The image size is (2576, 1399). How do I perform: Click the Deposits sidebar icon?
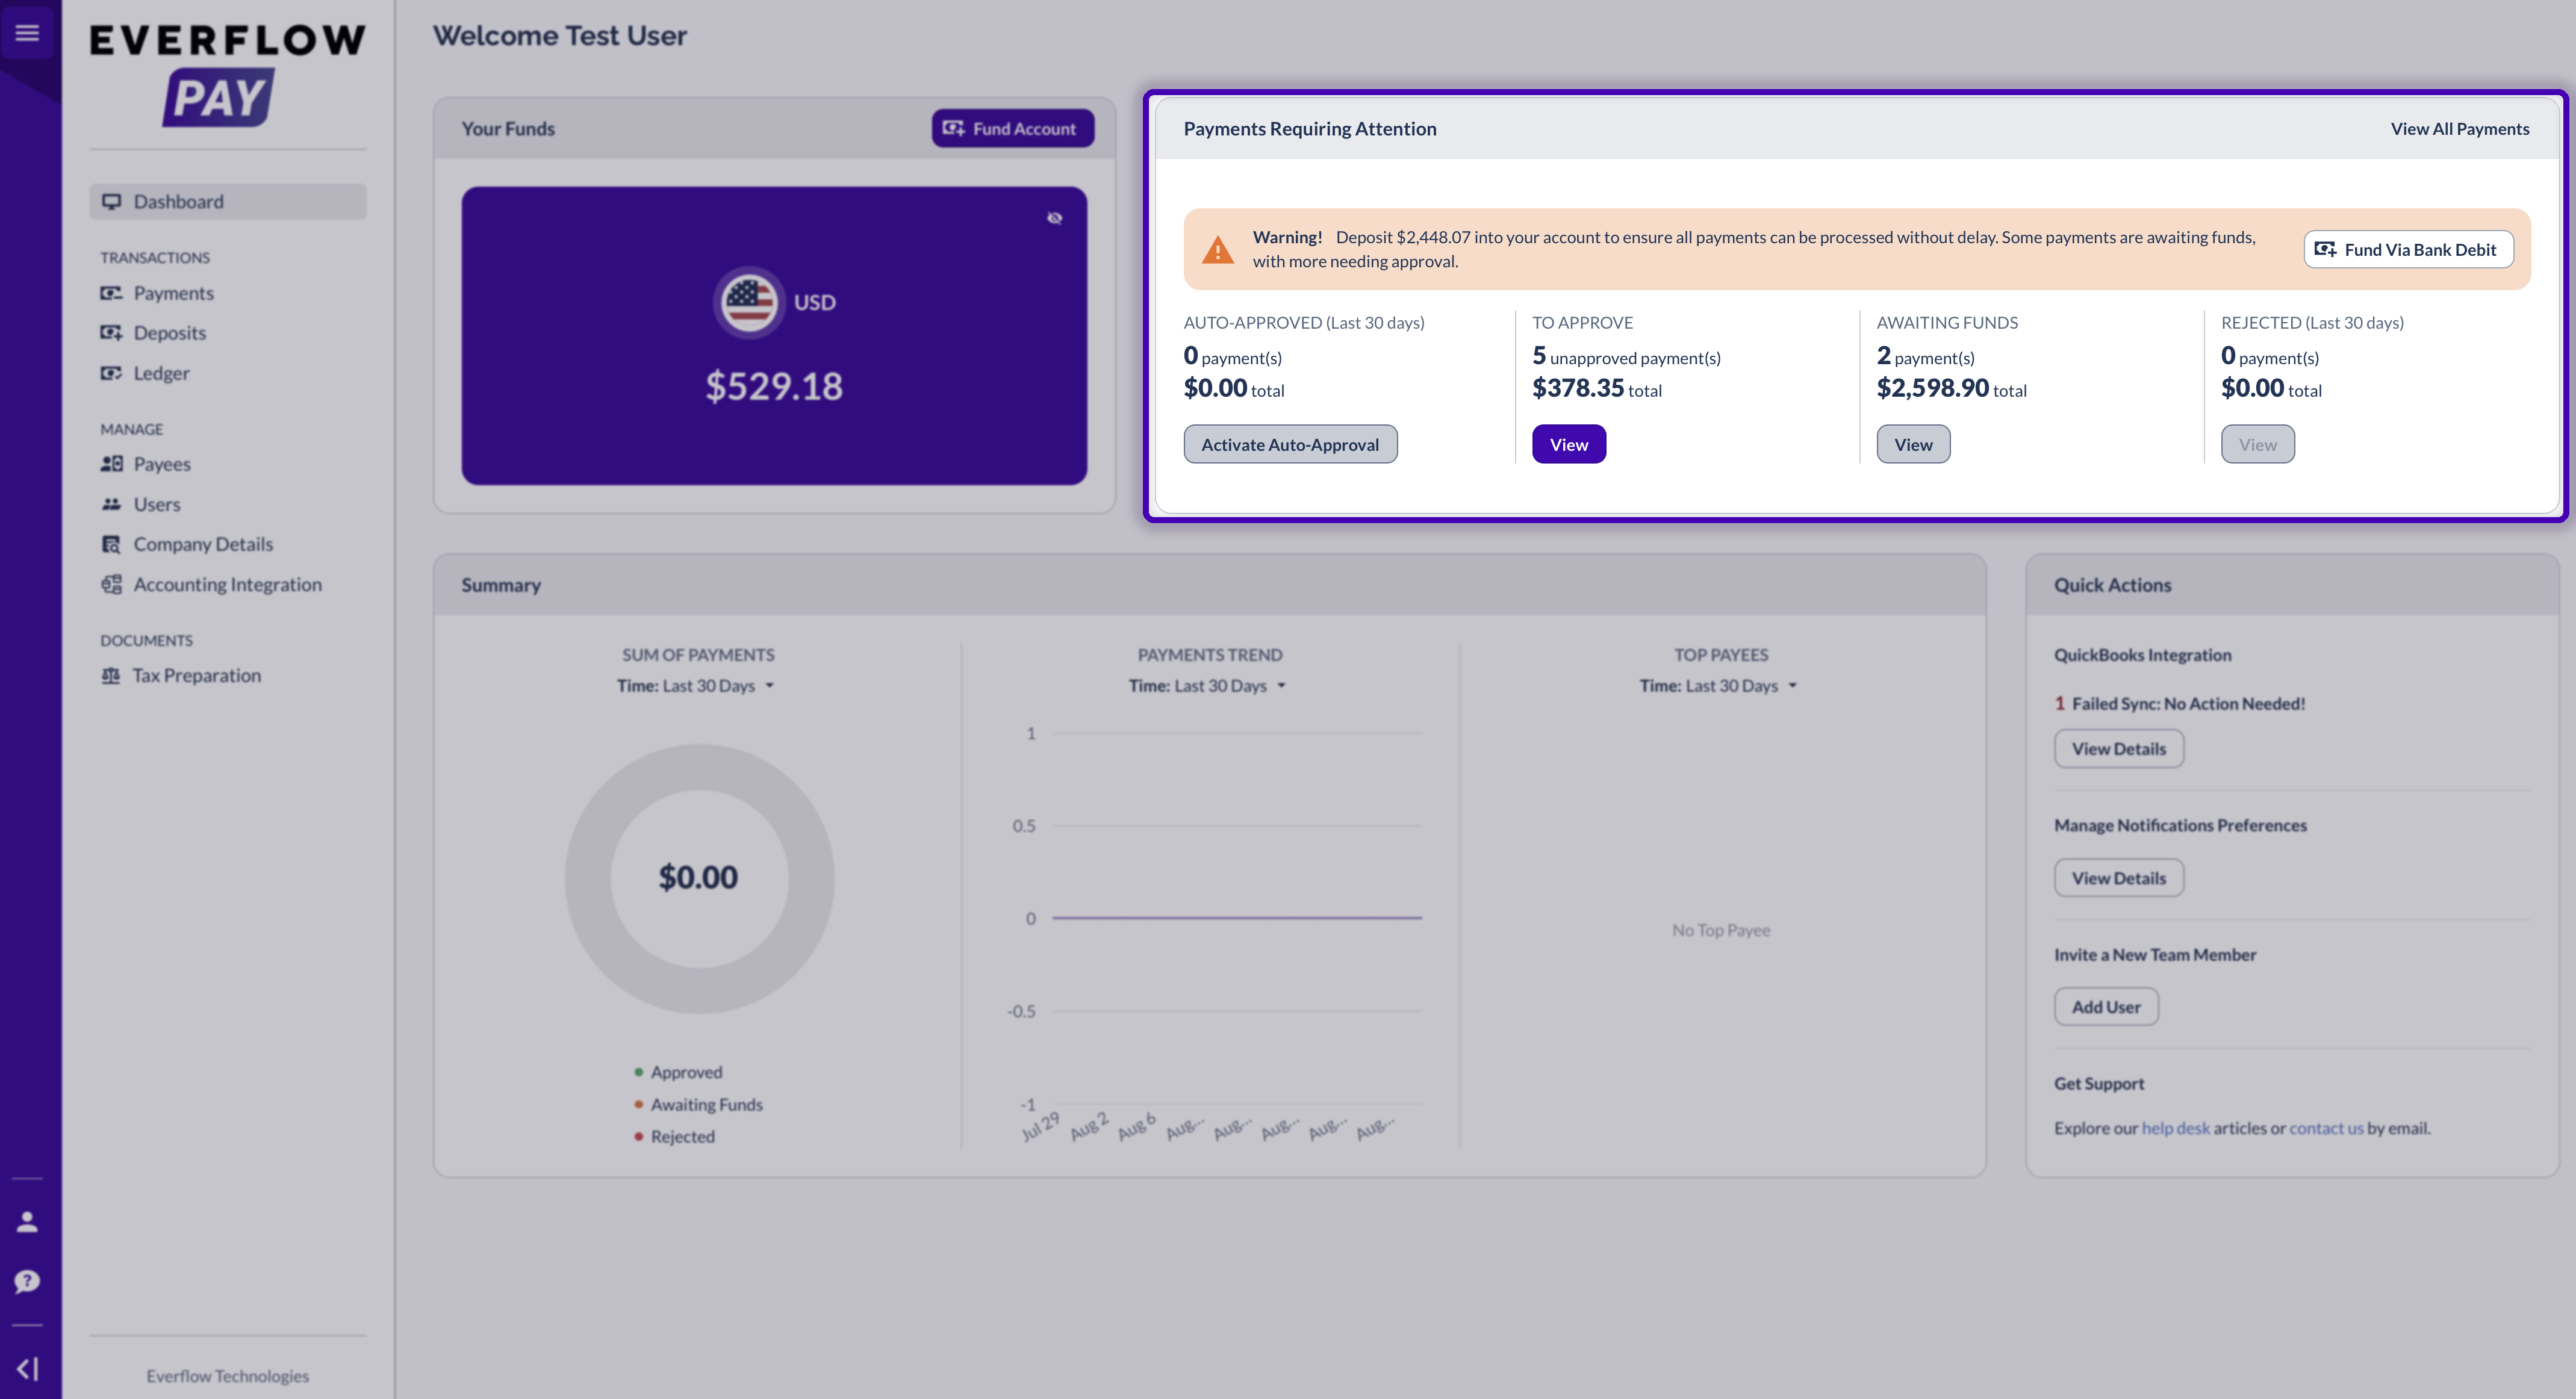click(111, 333)
